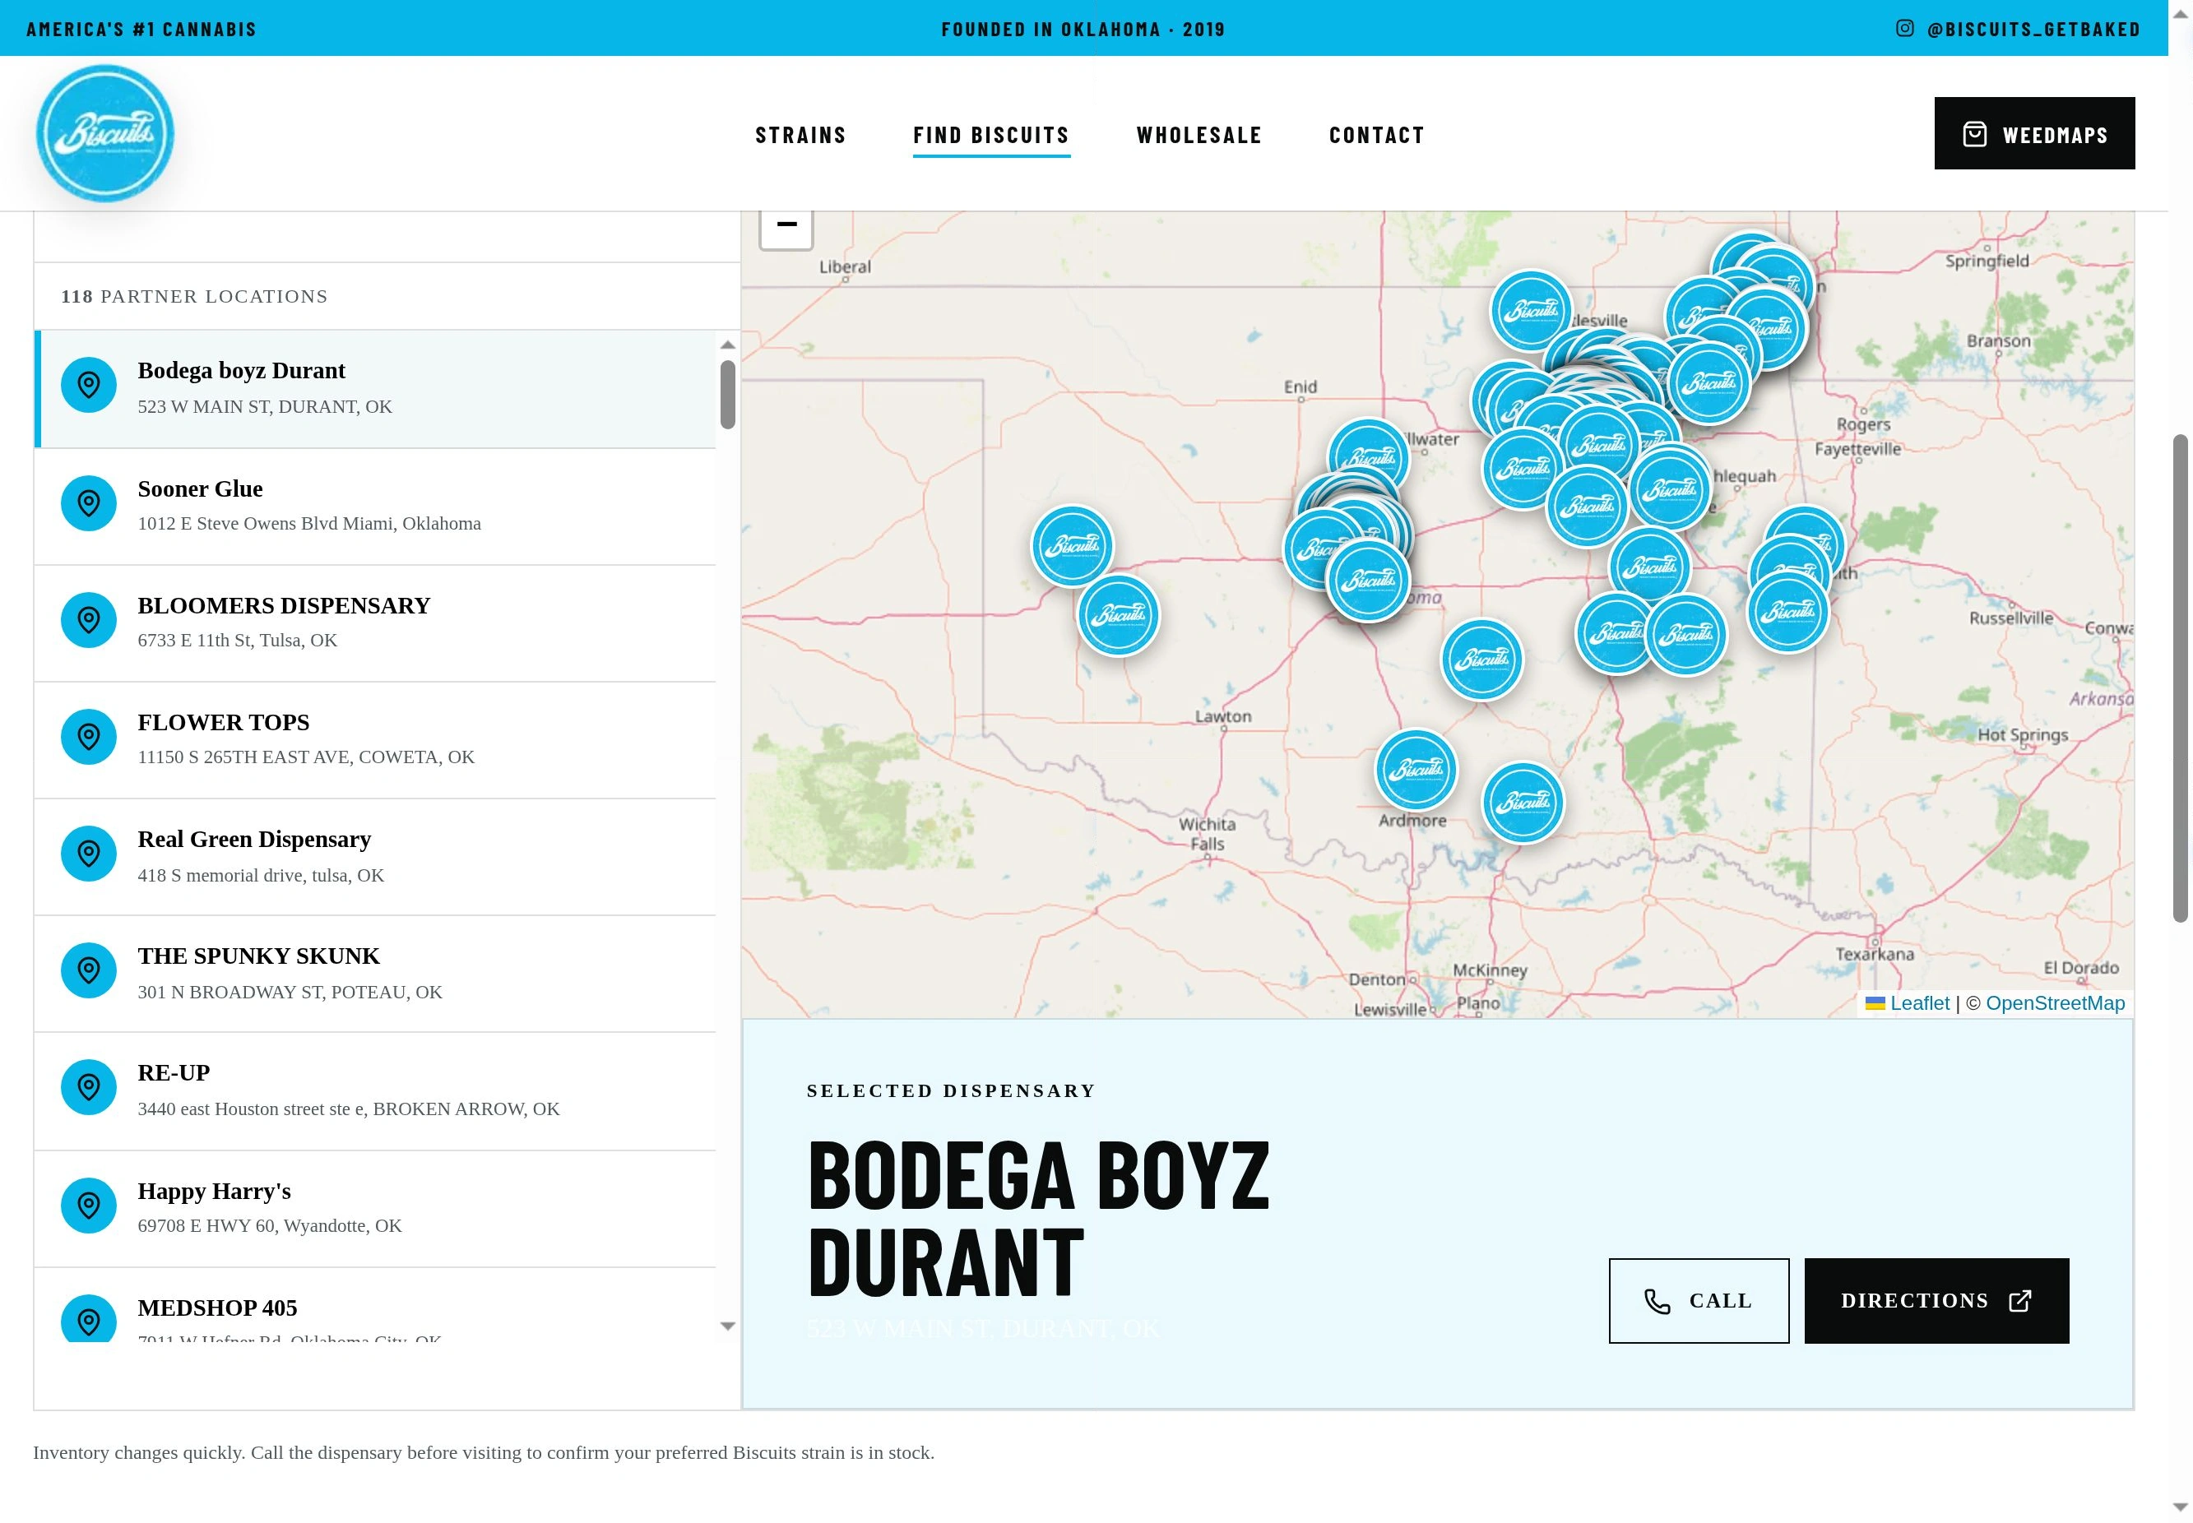Click the location list scroll-down arrow
This screenshot has width=2193, height=1523.
click(x=728, y=1326)
